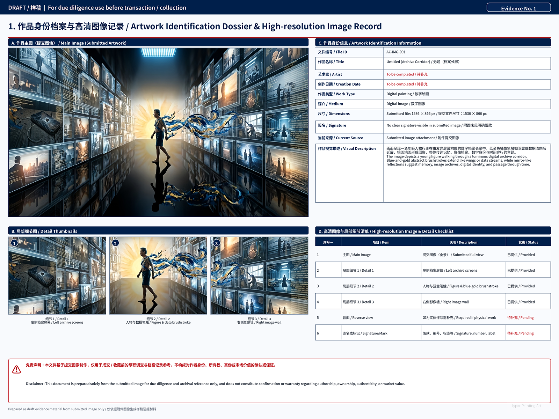Click the numbered badge 3 on Detail 3 thumbnail
The width and height of the screenshot is (559, 419).
[217, 243]
